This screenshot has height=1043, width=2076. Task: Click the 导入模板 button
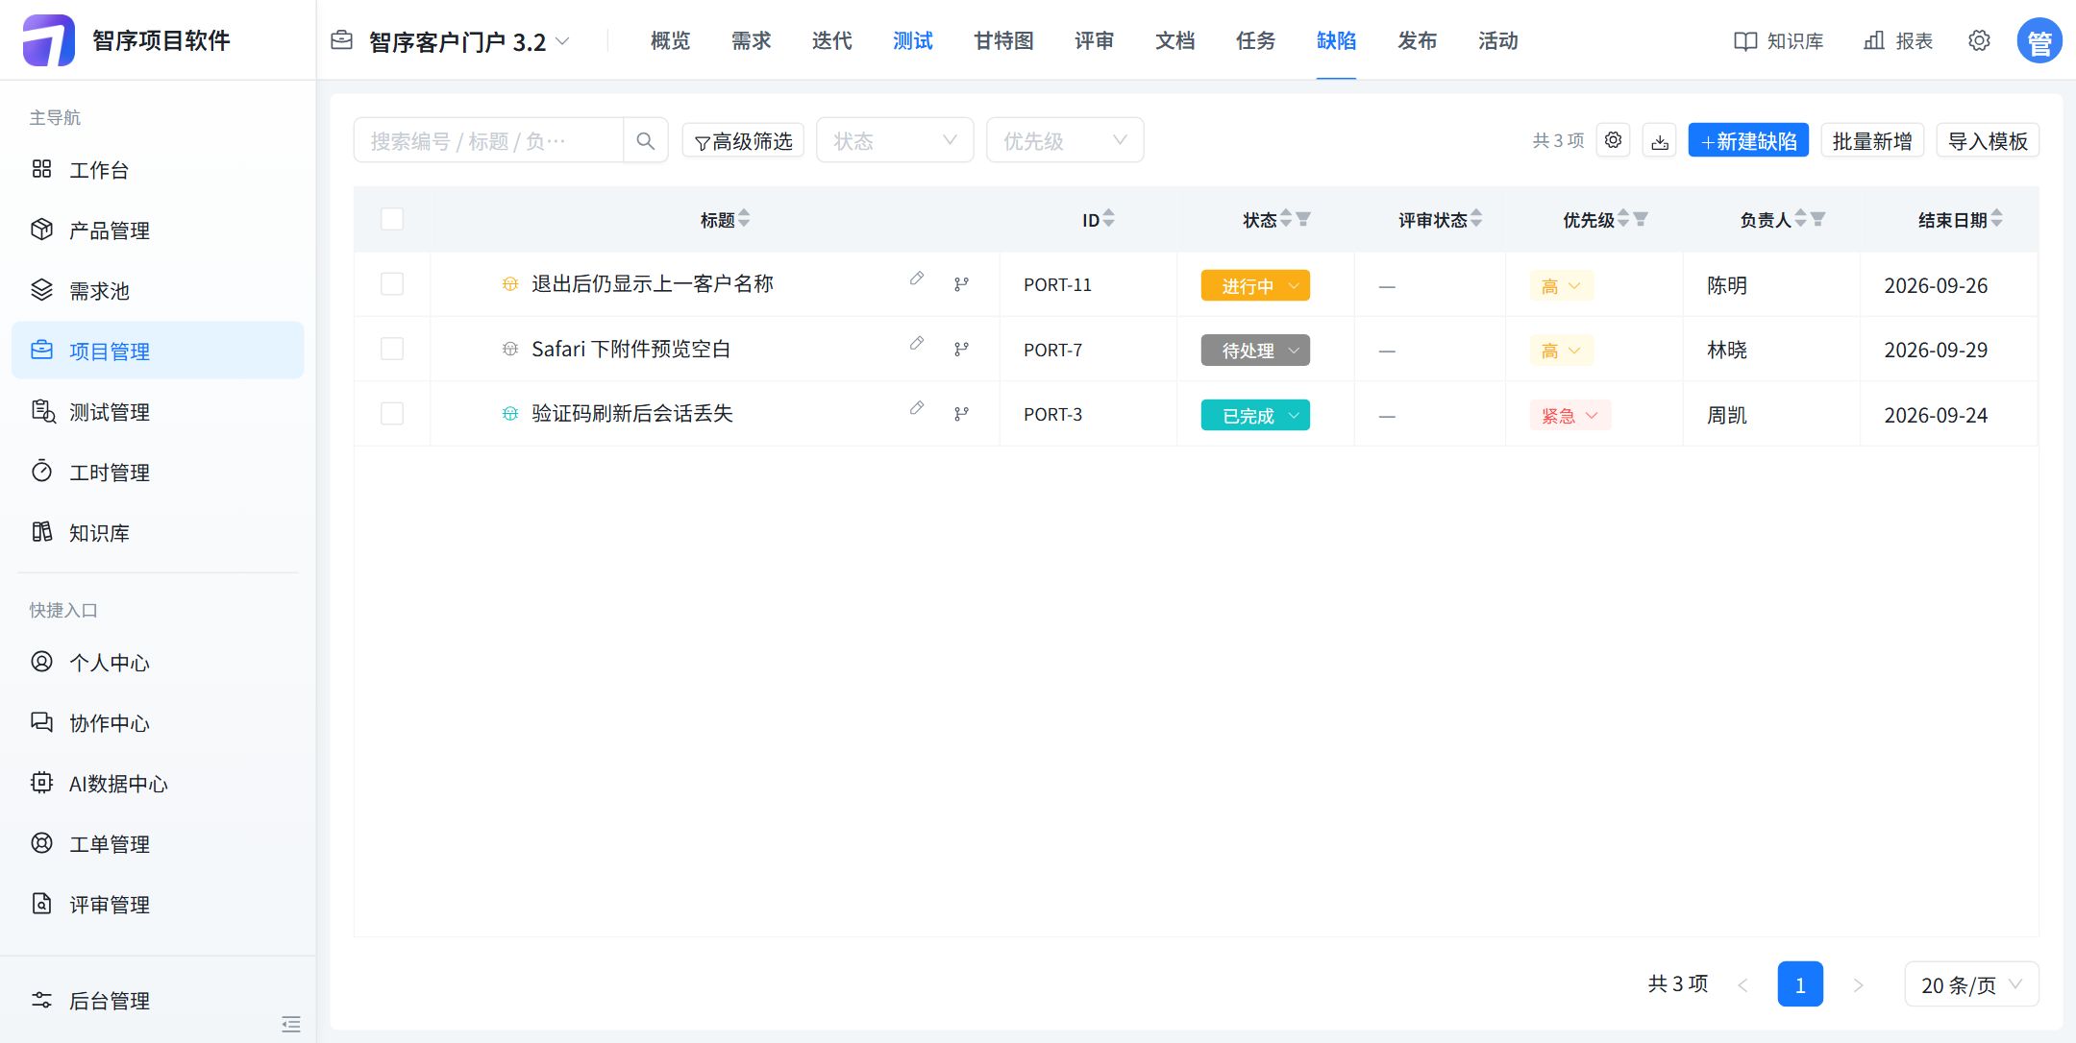coord(1988,140)
